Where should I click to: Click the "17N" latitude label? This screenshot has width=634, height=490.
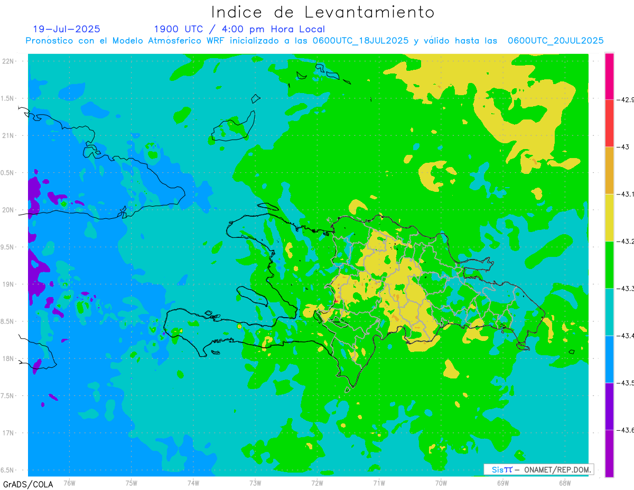[8, 432]
